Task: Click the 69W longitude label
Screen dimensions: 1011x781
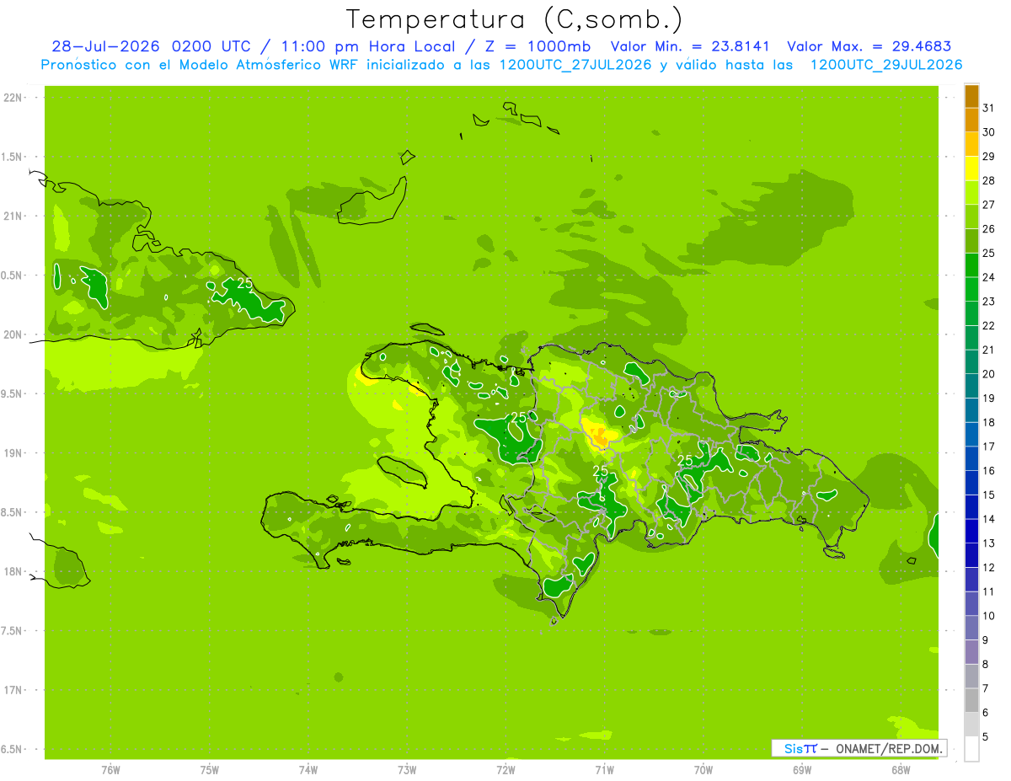Action: pos(802,770)
